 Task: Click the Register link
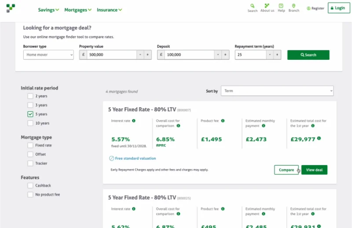point(315,8)
